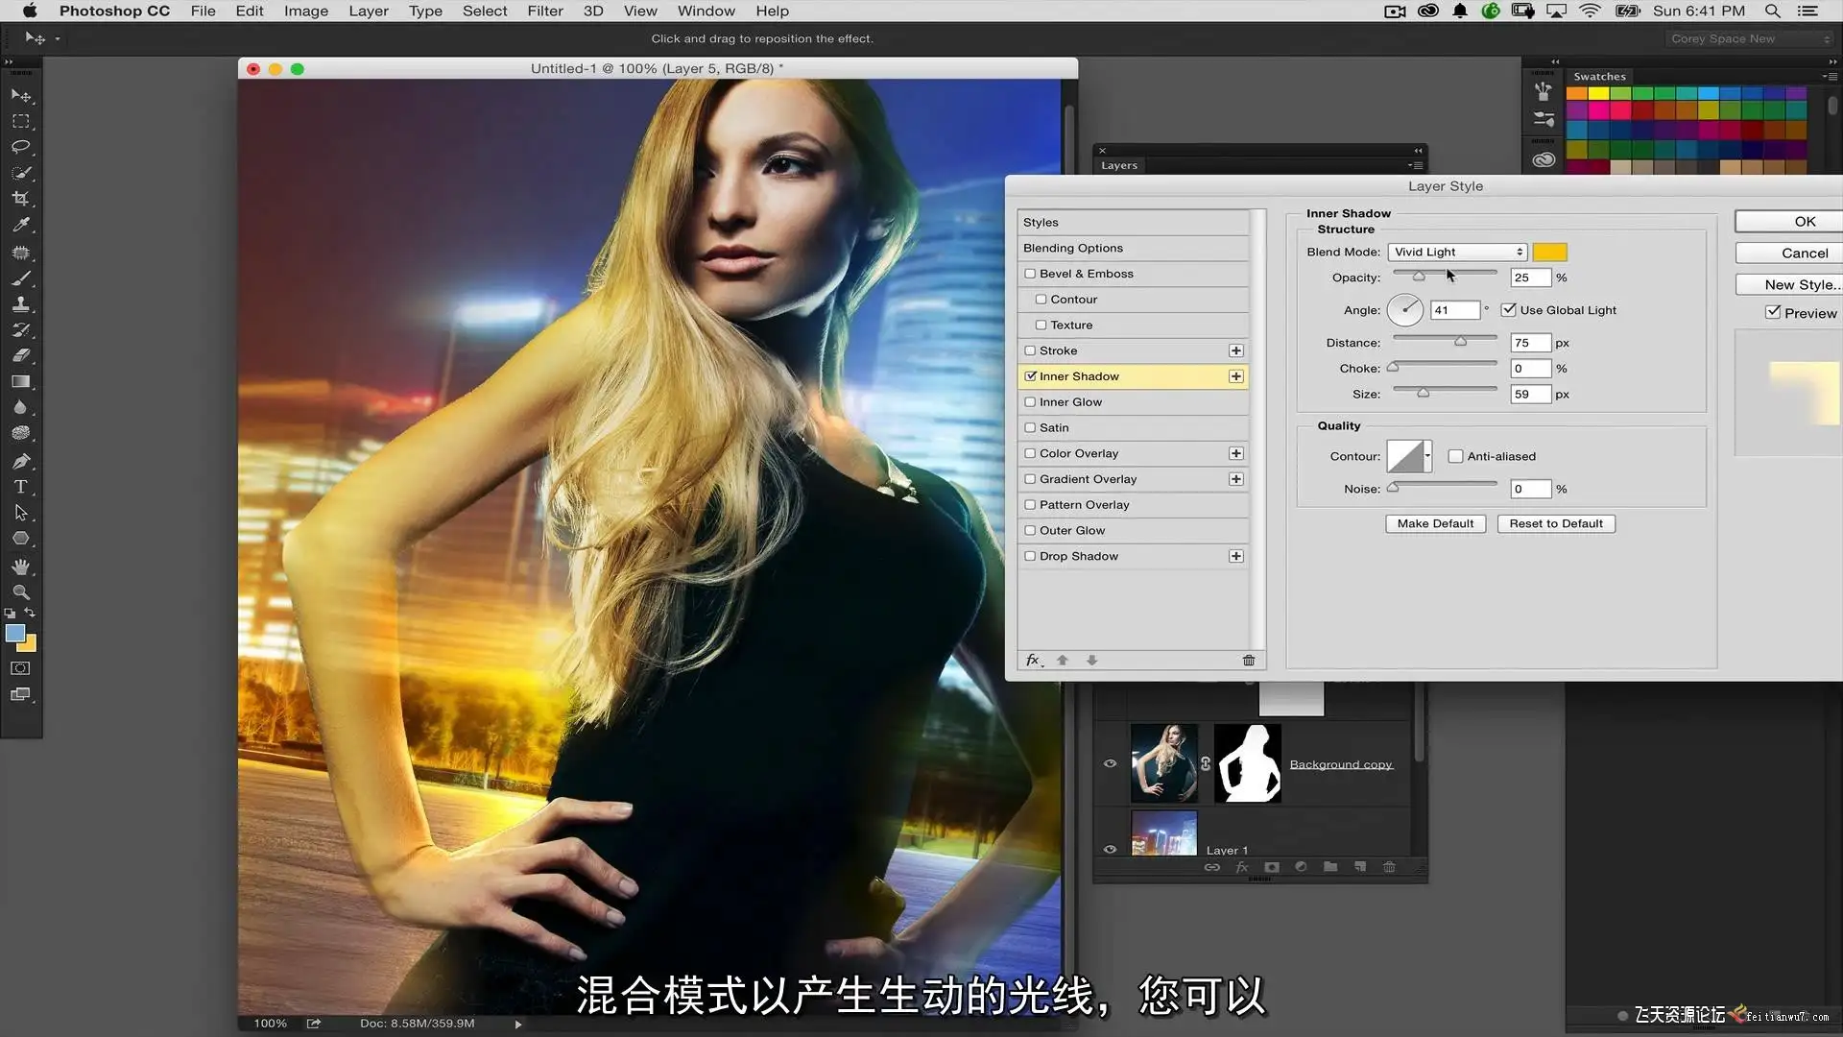The image size is (1843, 1037).
Task: Hide the Background copy layer
Action: [1111, 764]
